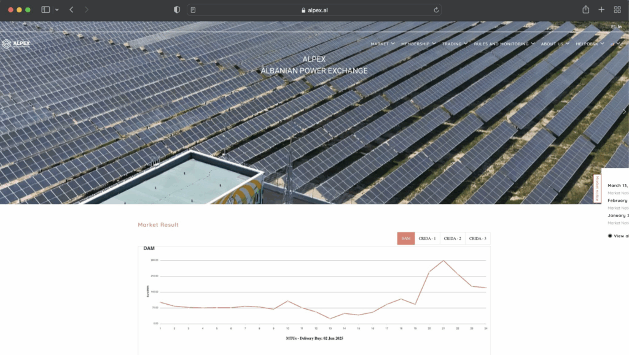Click the ALPEX logo
Viewport: 629px width, 355px height.
pyautogui.click(x=16, y=44)
